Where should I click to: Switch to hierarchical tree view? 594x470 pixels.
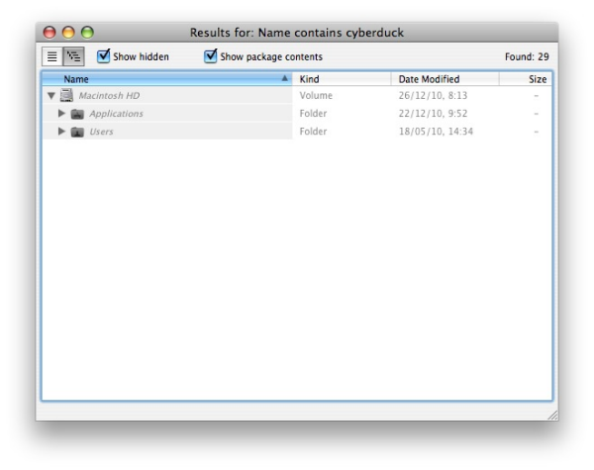click(x=74, y=56)
